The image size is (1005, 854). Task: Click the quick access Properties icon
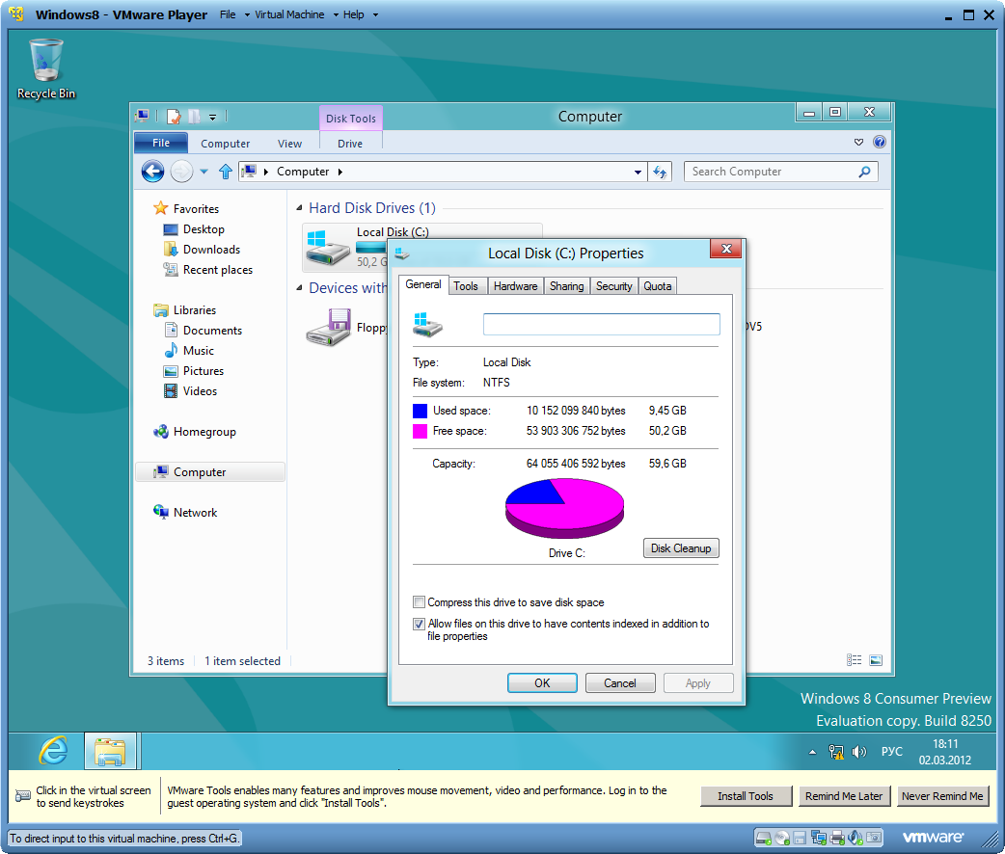pyautogui.click(x=174, y=117)
